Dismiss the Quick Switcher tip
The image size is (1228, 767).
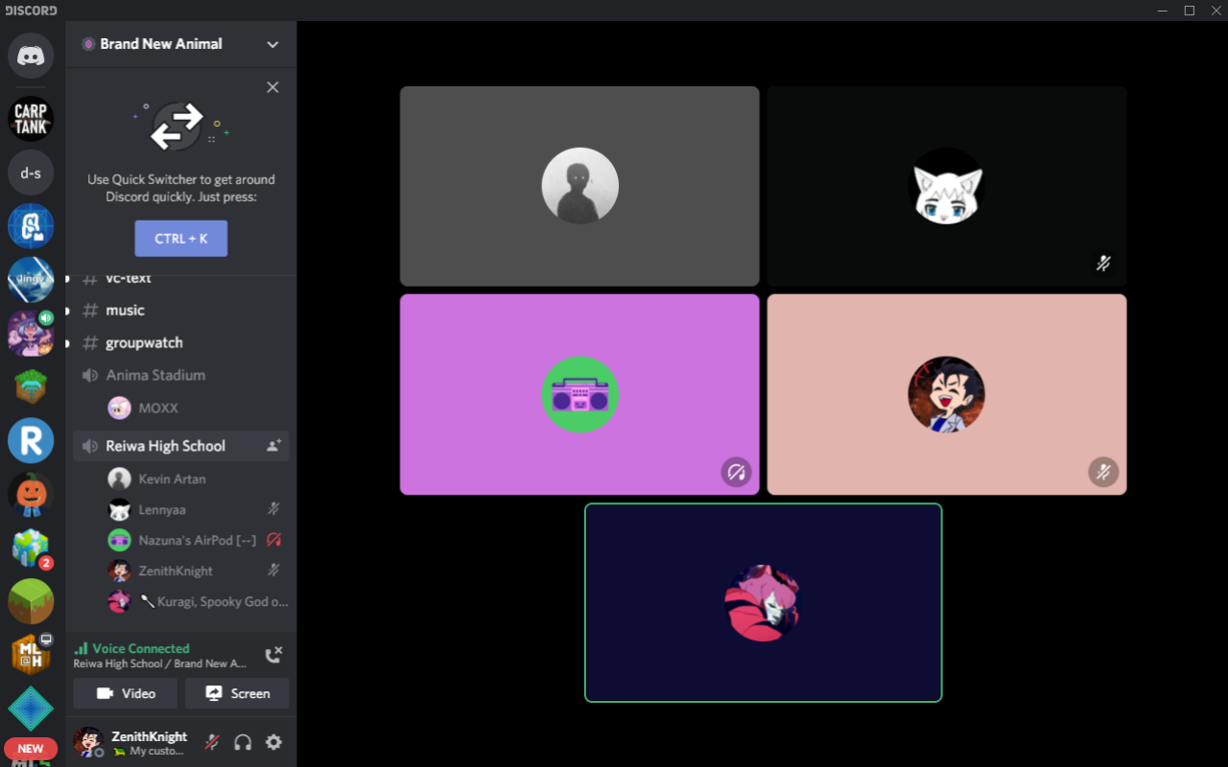[x=272, y=86]
